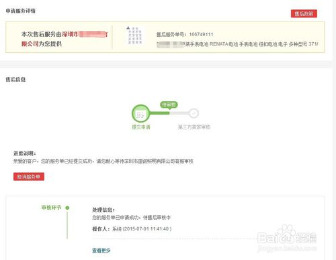336x260 pixels.
Task: Click the green 待审核 status bubble
Action: 169,105
